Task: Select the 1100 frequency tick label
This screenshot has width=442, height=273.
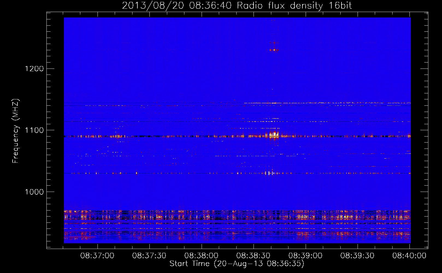Action: (x=34, y=130)
